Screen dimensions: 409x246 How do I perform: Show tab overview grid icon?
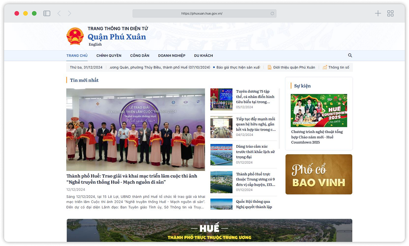point(390,13)
